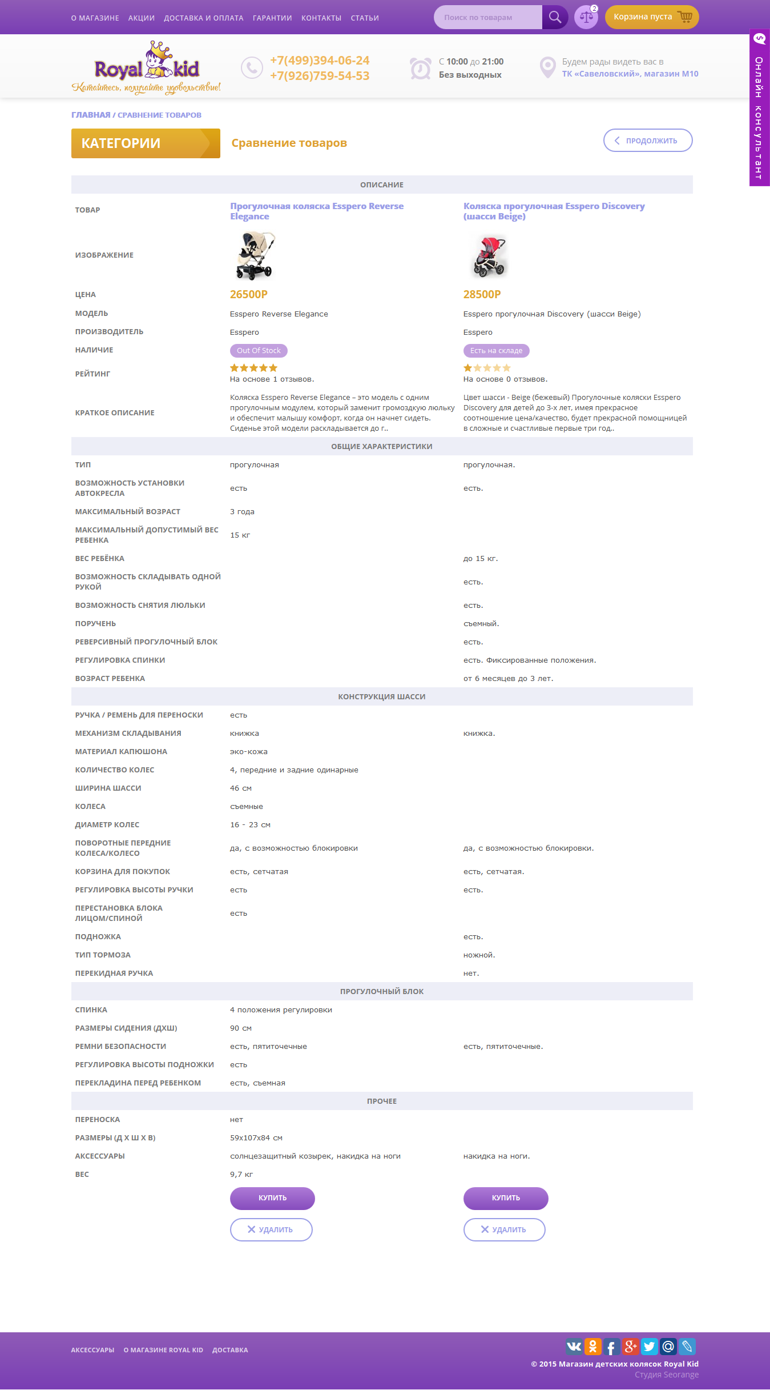Open the comparison scales icon

click(x=586, y=17)
